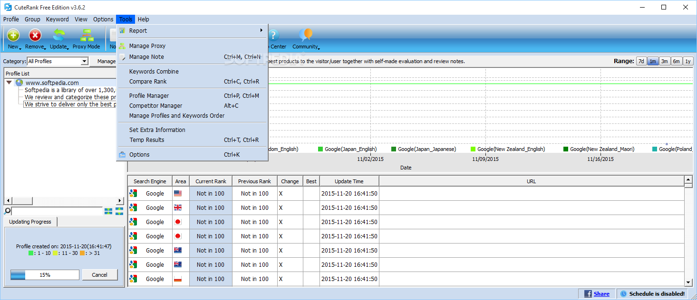
Task: Open the Community speech-bubble icon
Action: pyautogui.click(x=306, y=35)
